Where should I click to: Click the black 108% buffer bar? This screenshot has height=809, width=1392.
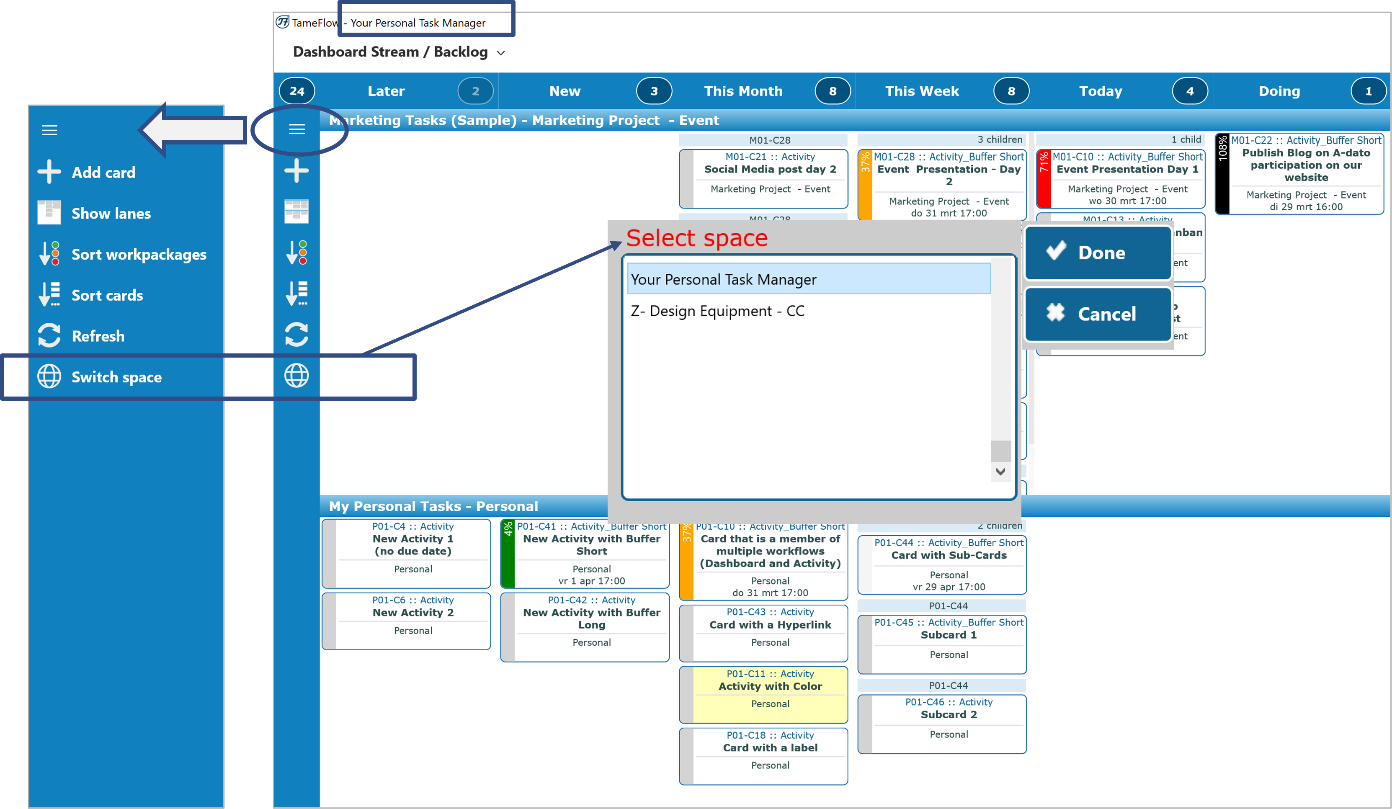click(1222, 173)
